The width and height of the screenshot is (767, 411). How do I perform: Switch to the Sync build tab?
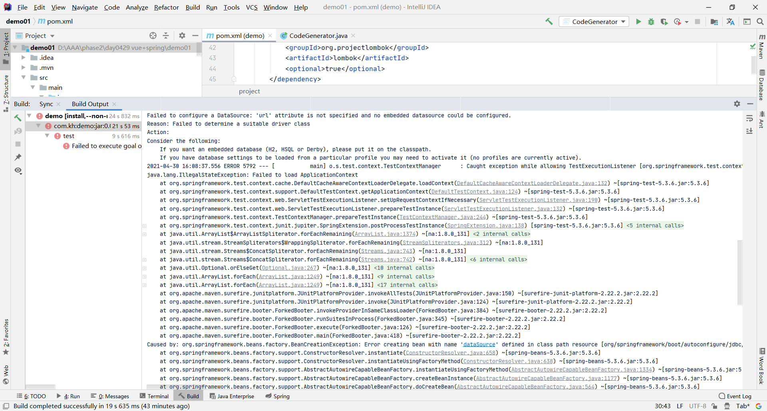[x=46, y=104]
